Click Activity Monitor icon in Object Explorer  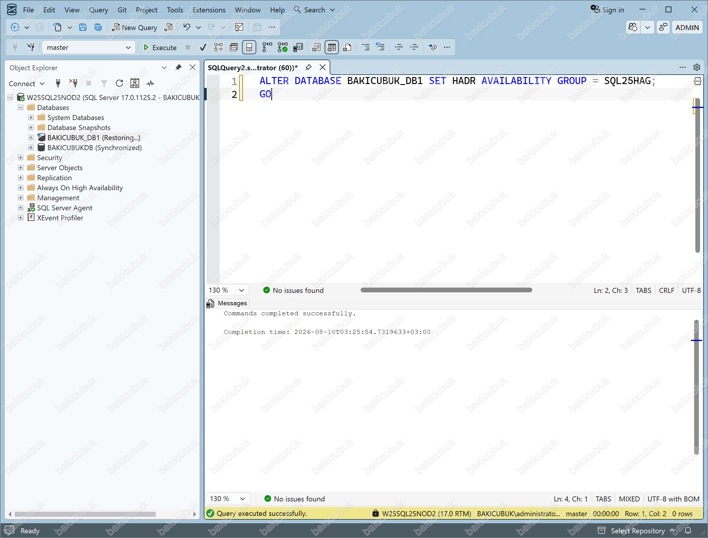pos(150,83)
